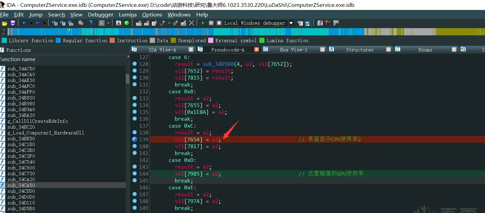This screenshot has height=213, width=485.
Task: Toggle the breakpoint dot on line 139
Action: point(134,139)
